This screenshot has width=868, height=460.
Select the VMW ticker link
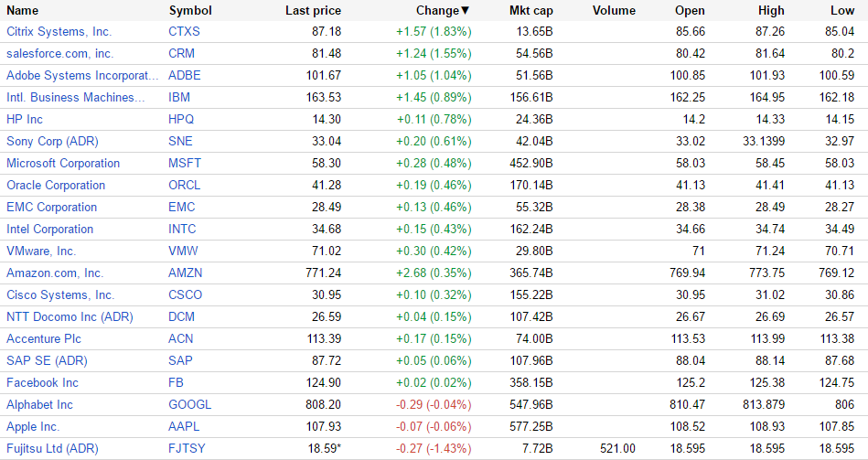point(183,251)
